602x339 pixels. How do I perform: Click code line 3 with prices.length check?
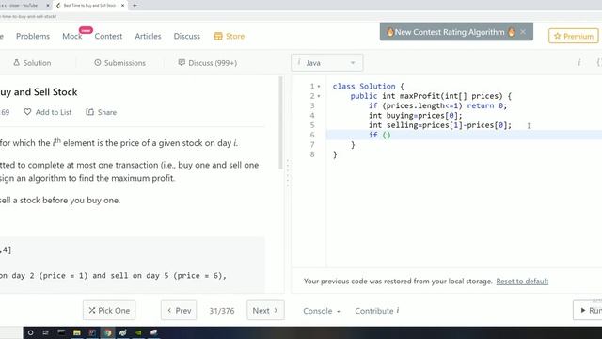tap(437, 105)
